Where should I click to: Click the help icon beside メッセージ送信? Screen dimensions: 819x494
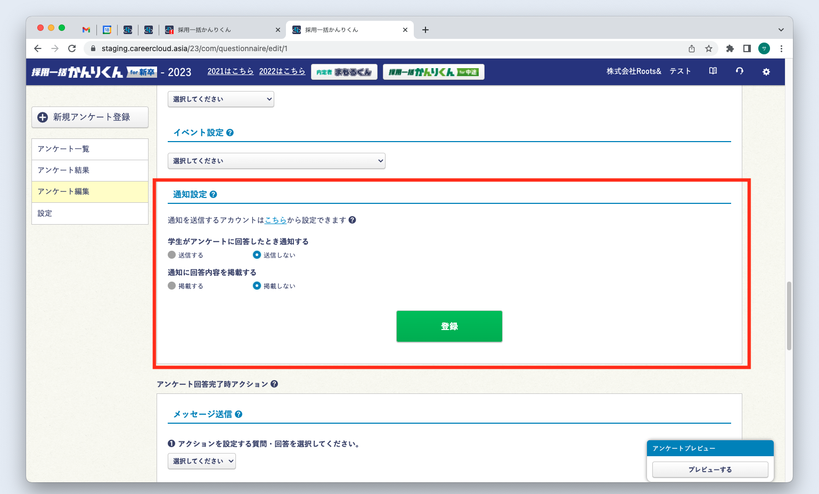tap(239, 414)
